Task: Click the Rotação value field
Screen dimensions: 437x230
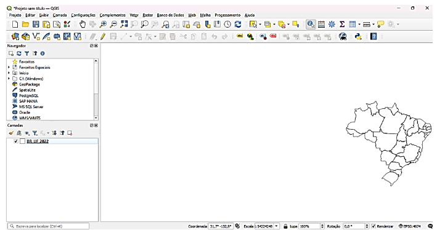Action: click(x=354, y=226)
